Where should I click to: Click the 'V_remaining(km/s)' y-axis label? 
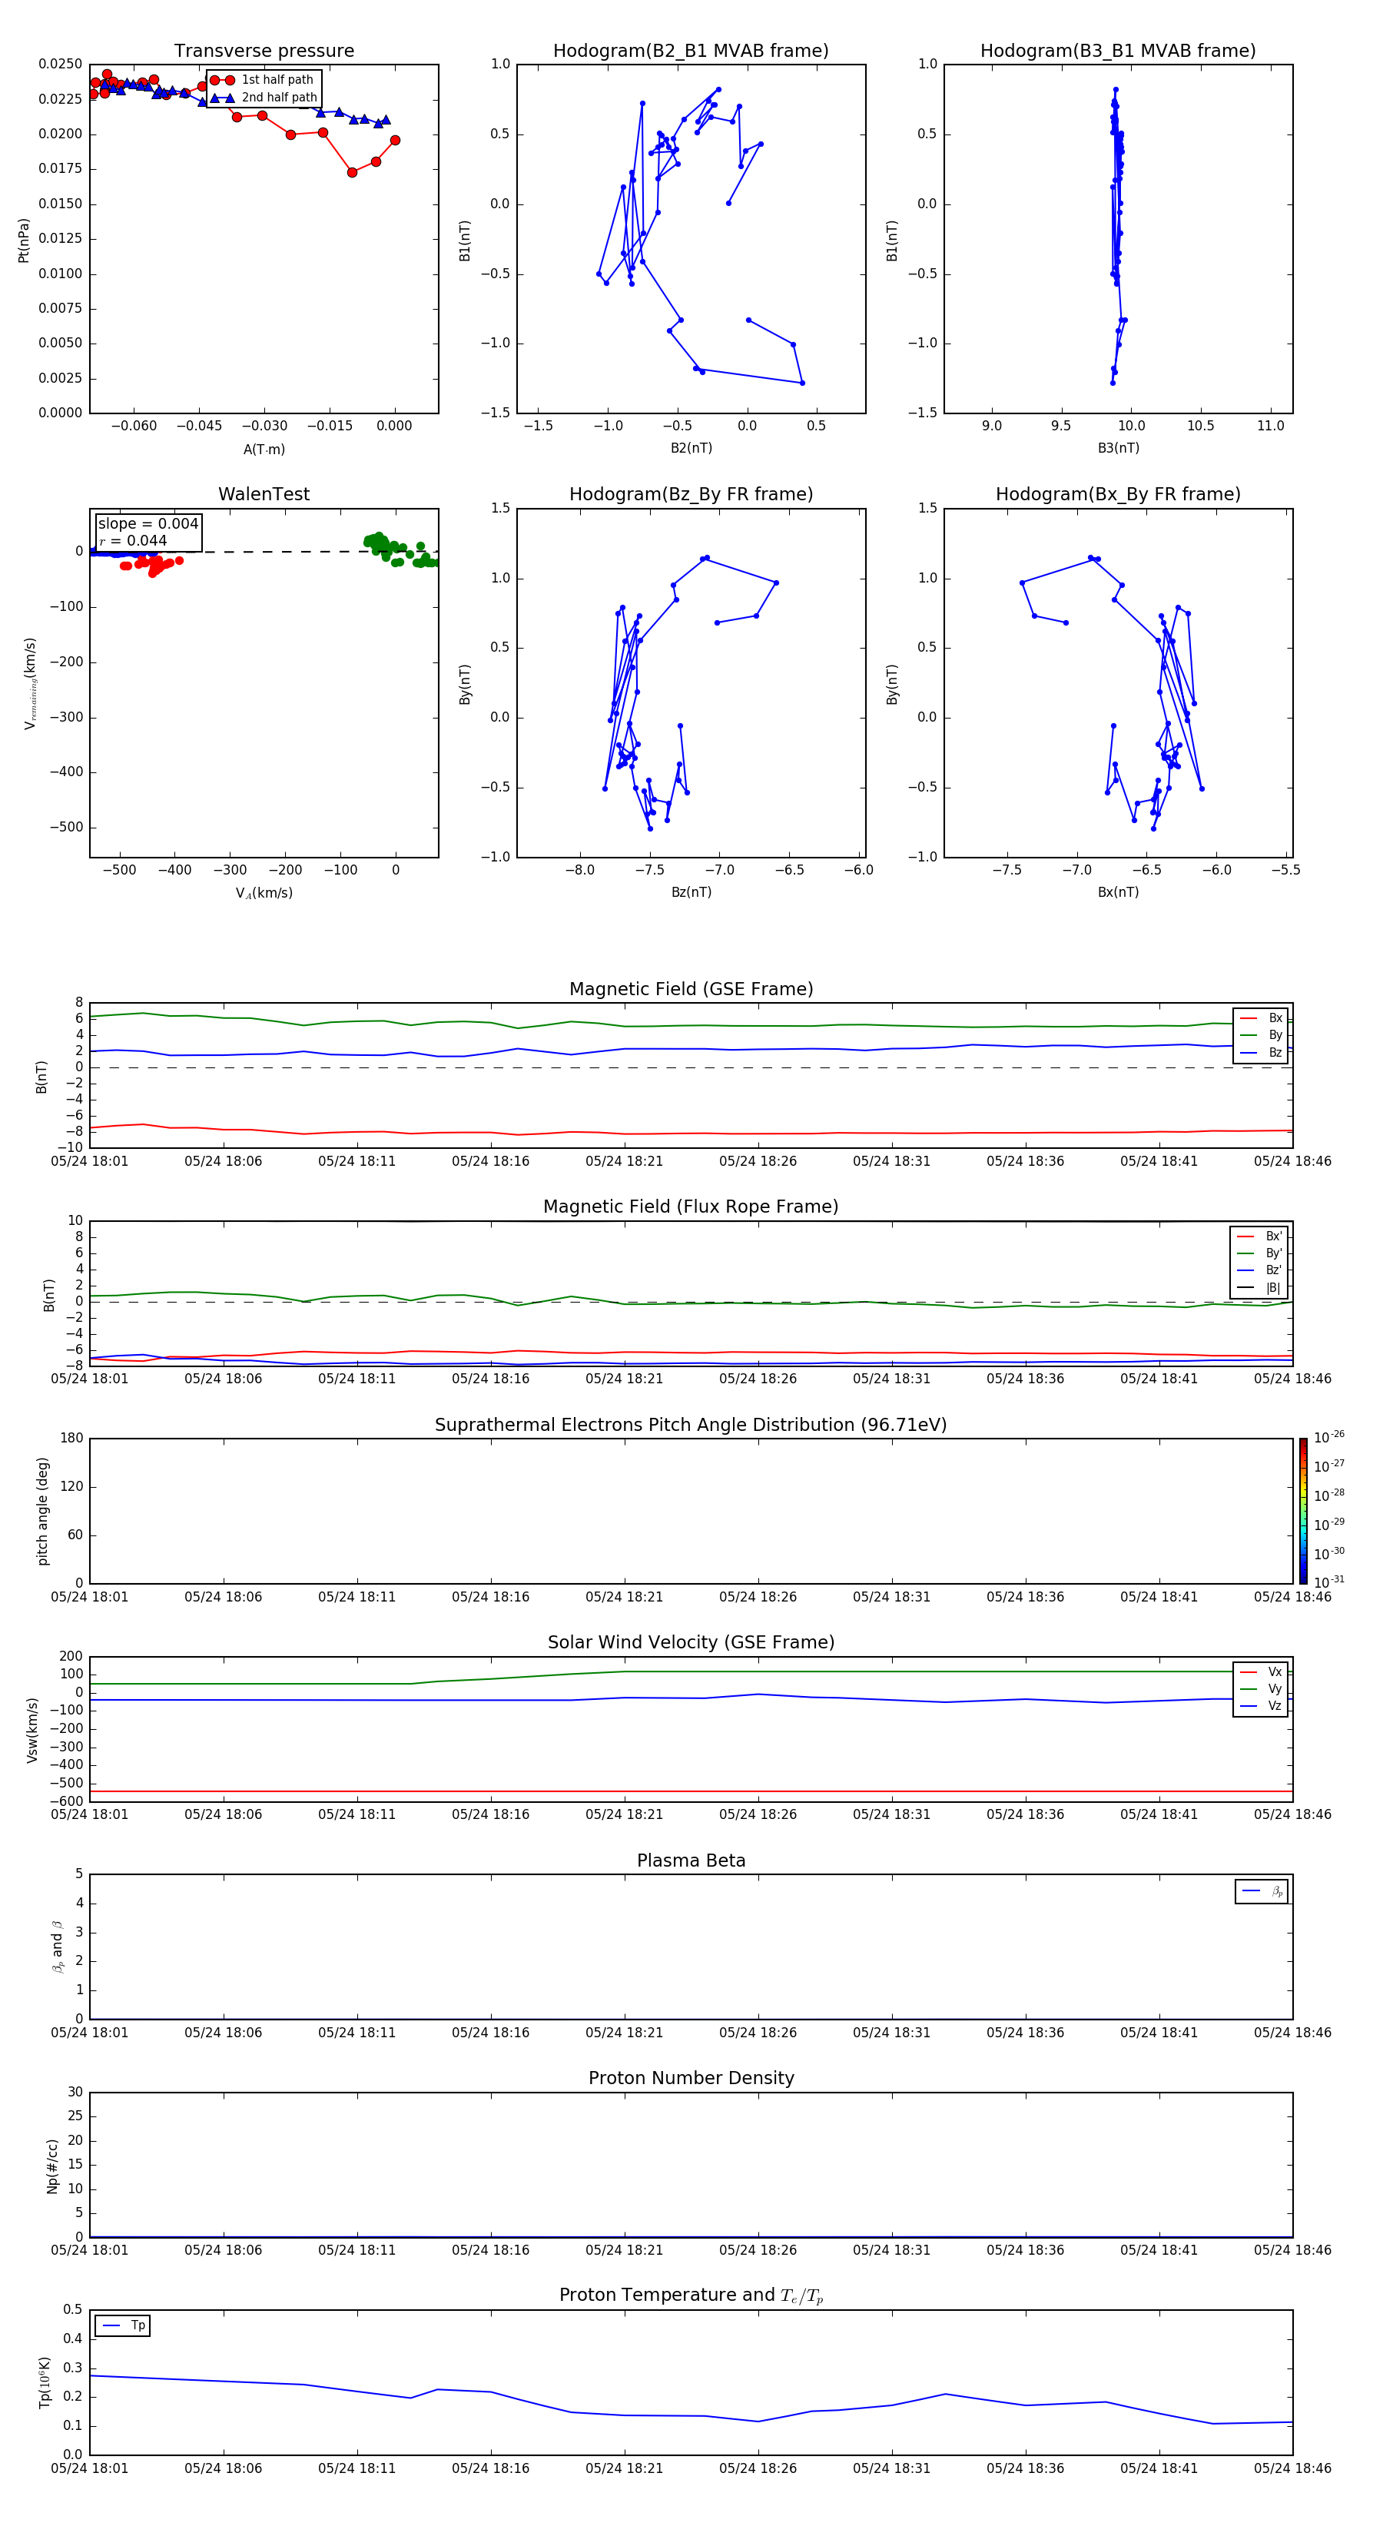pos(31,683)
